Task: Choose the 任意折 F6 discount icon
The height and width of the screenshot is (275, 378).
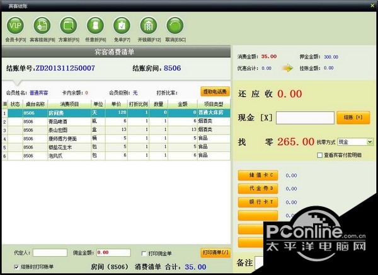Action: click(96, 26)
